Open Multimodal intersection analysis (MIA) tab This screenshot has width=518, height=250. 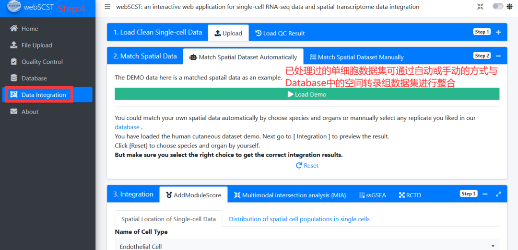click(290, 195)
